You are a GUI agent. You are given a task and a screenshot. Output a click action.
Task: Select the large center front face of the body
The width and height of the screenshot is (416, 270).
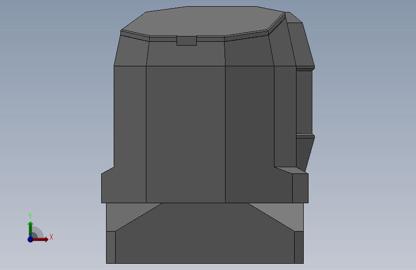[186, 134]
